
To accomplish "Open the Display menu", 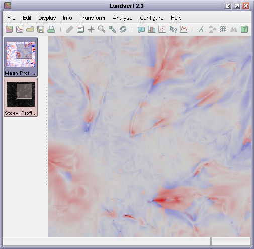I will (x=47, y=18).
